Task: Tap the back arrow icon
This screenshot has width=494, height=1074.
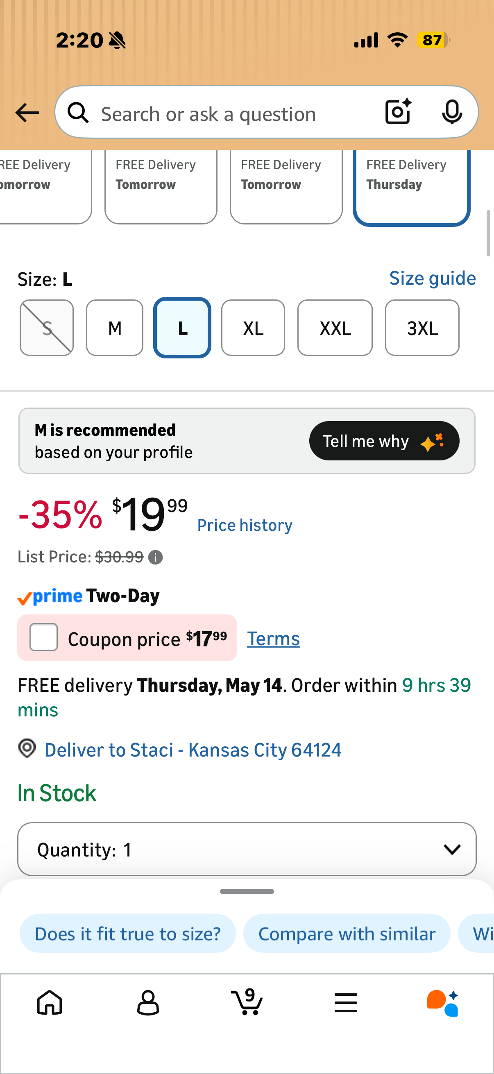Action: (x=27, y=113)
